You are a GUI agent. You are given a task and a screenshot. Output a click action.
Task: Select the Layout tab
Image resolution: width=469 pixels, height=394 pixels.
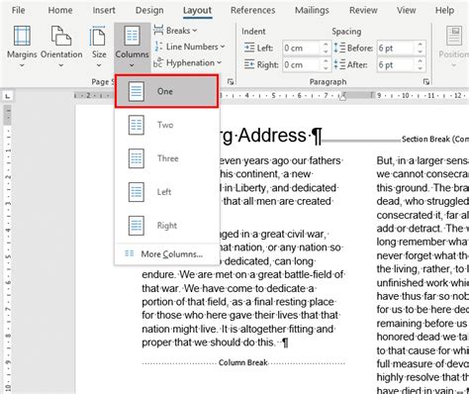coord(197,11)
